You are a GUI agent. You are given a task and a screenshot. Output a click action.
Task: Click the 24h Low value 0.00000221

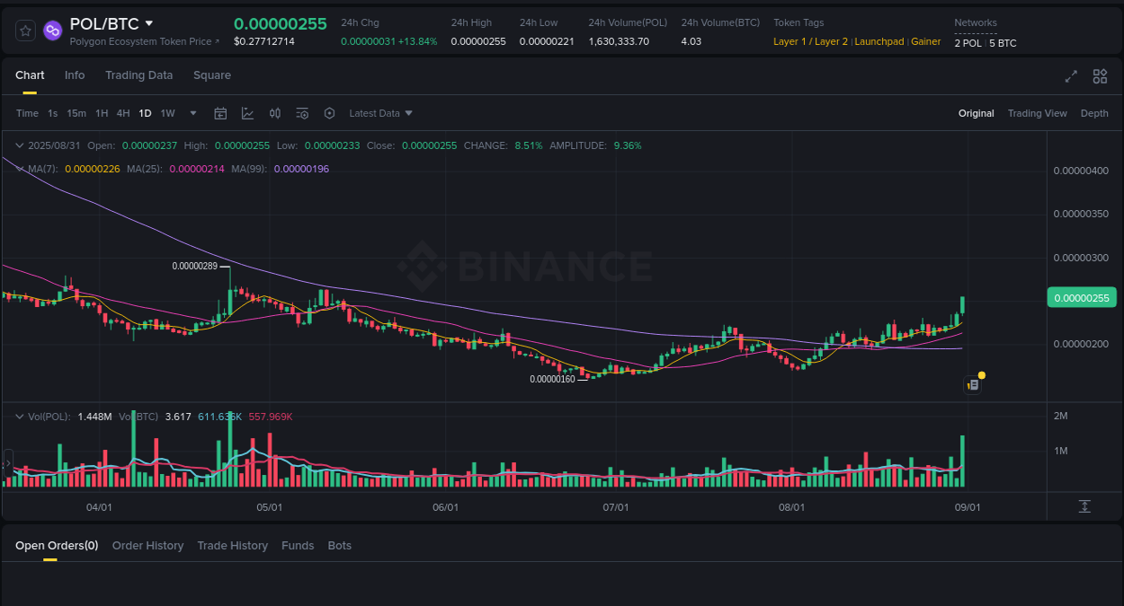click(547, 41)
